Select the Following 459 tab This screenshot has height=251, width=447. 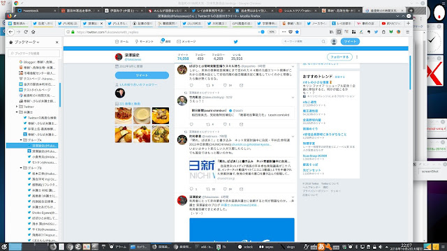(200, 57)
